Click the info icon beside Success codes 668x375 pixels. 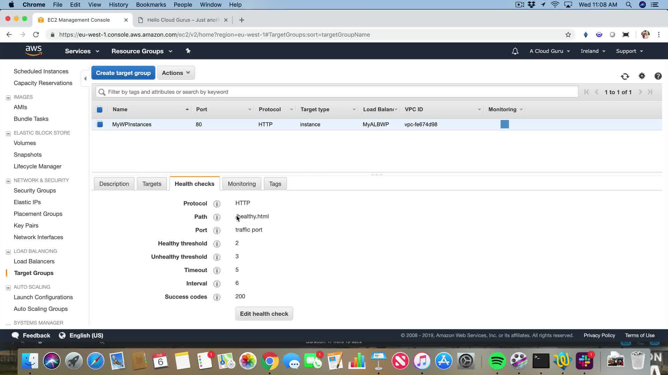pyautogui.click(x=217, y=297)
